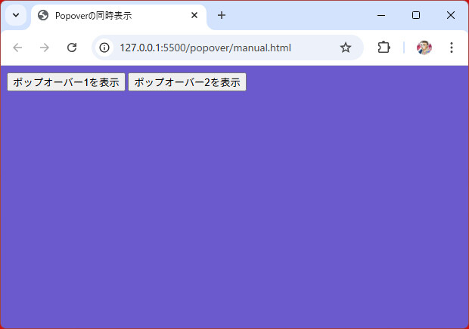Open the Chrome three-dot menu
469x329 pixels.
(x=452, y=48)
